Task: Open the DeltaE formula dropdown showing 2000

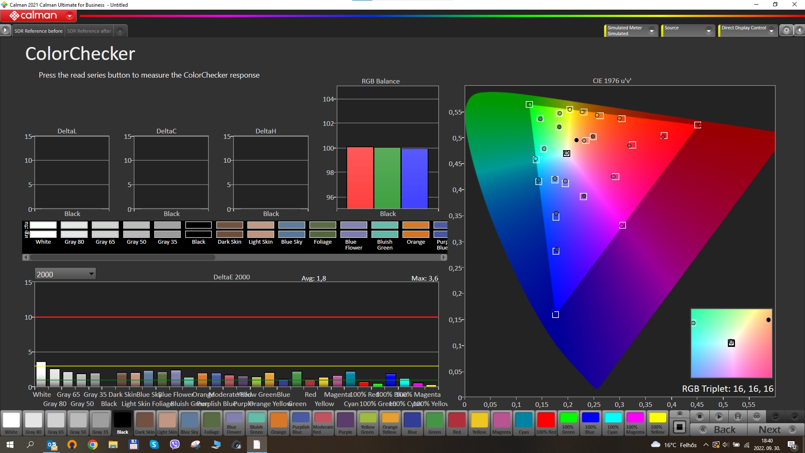Action: coord(65,274)
